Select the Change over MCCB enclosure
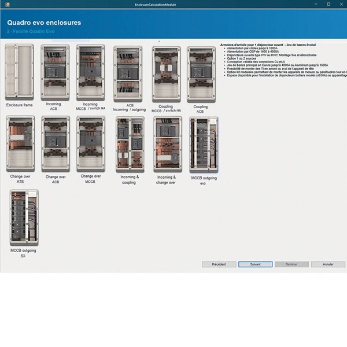Viewport: 347px width, 347px height. [x=91, y=144]
